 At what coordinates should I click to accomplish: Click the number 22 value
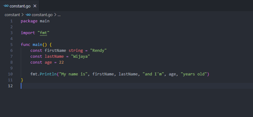tap(61, 62)
